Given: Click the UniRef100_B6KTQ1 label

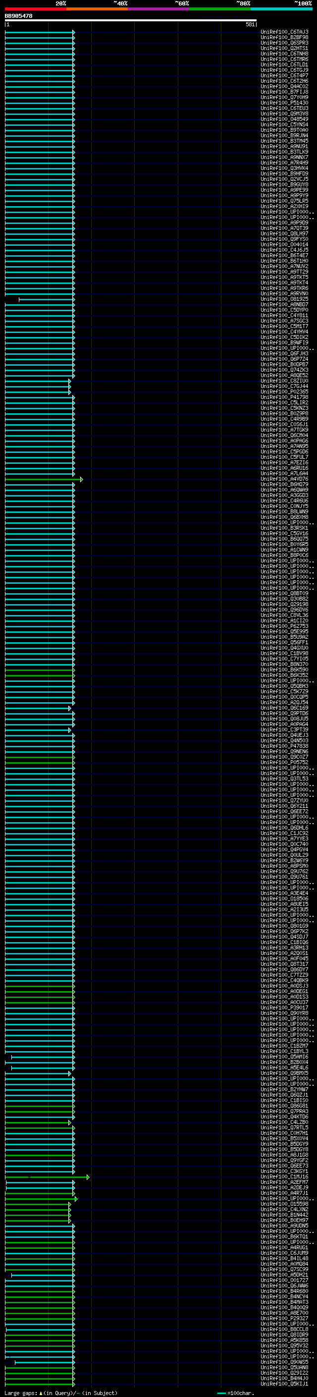Looking at the screenshot, I should click(x=284, y=1236).
